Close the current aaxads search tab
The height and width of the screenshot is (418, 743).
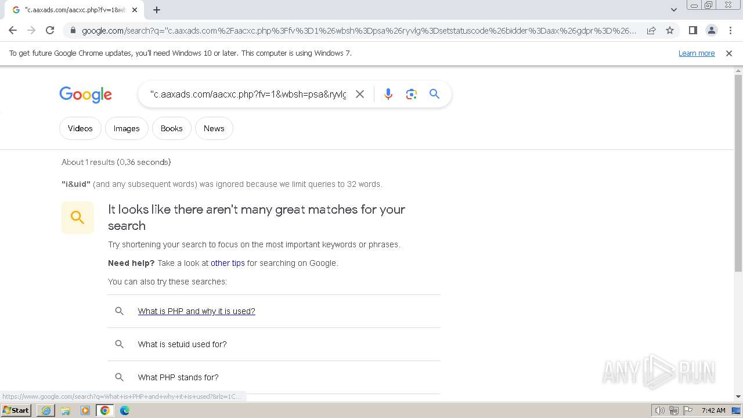[x=135, y=10]
